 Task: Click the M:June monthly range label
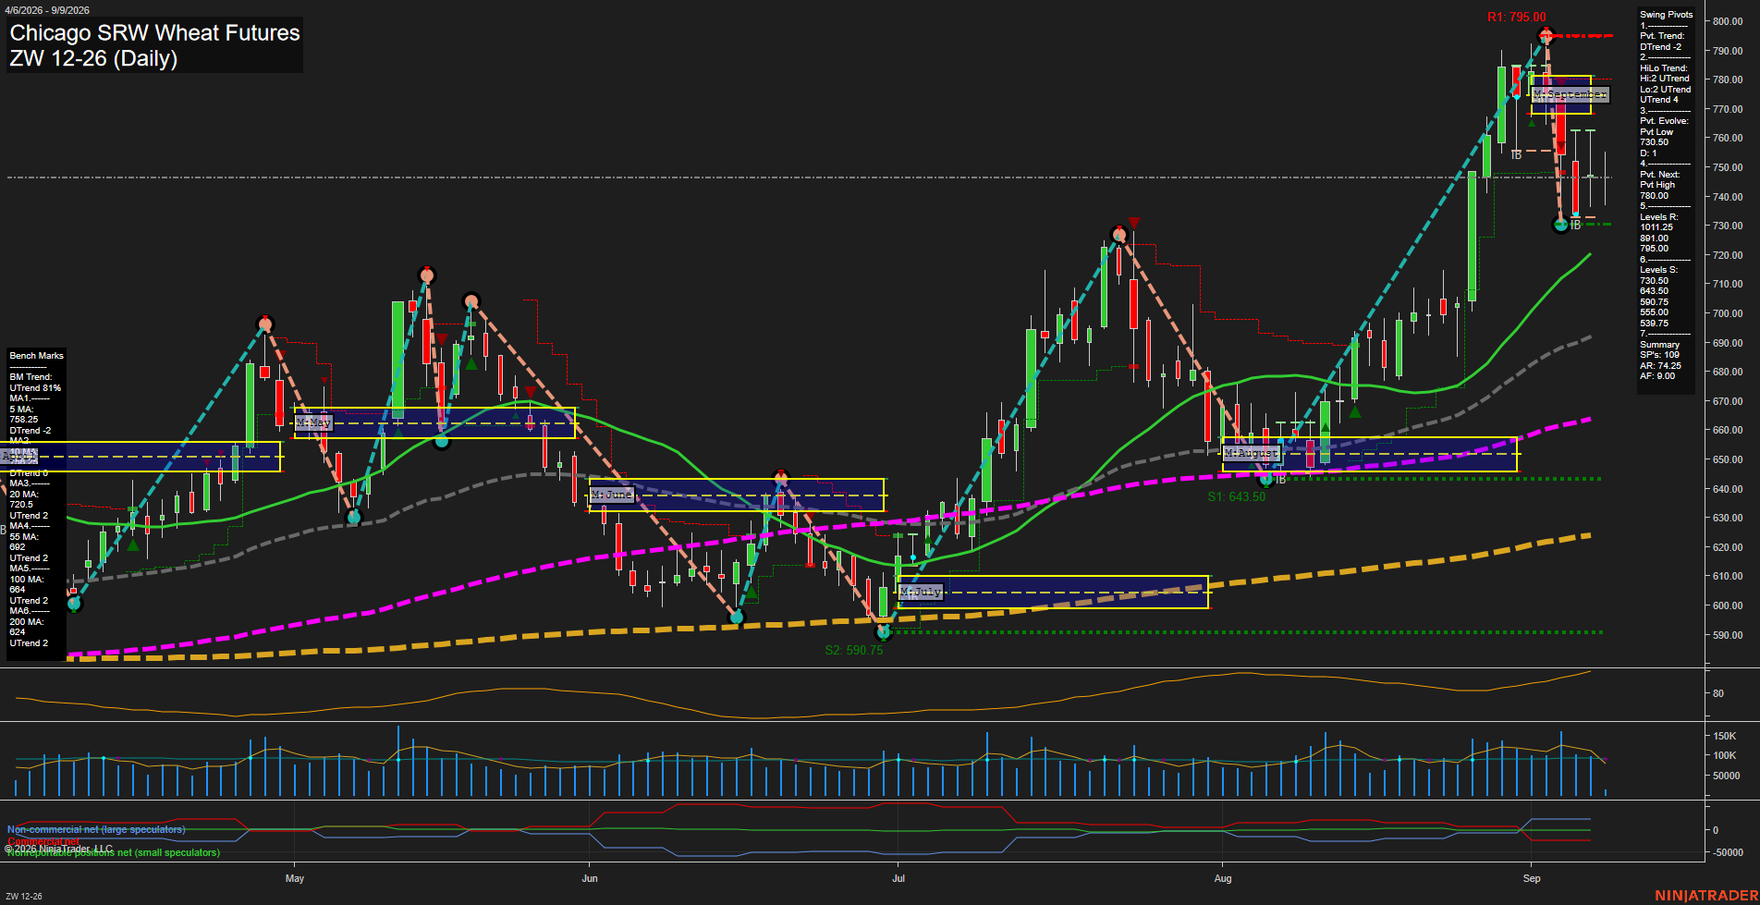pyautogui.click(x=612, y=495)
